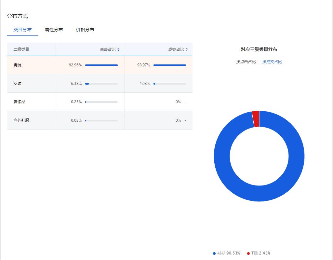Select the 女装 category row
Screen dimensions: 333x260
pos(100,83)
